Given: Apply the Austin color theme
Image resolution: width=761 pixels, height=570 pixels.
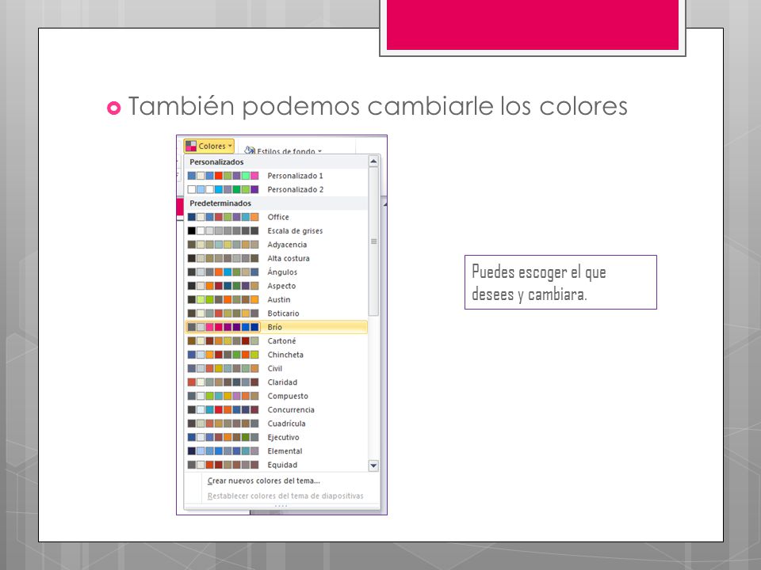Looking at the screenshot, I should point(276,299).
